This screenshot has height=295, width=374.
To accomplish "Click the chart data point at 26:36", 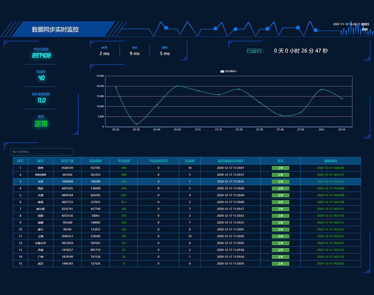I will pos(136,124).
